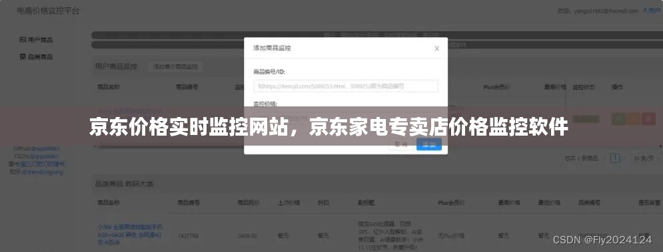Open 品类商品 in the left sidebar

click(37, 57)
